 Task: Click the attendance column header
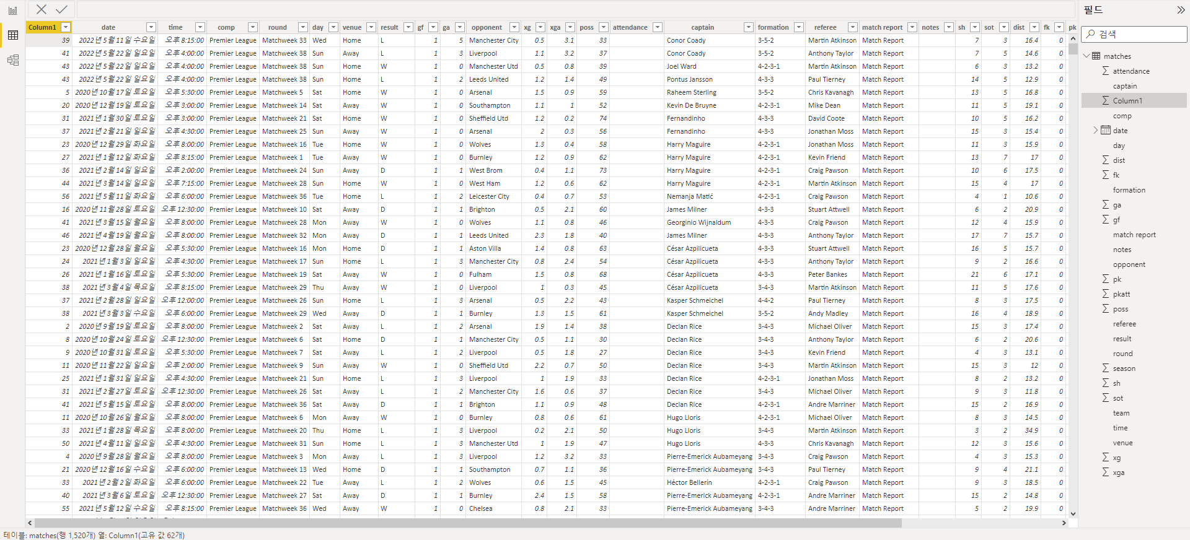(x=630, y=27)
